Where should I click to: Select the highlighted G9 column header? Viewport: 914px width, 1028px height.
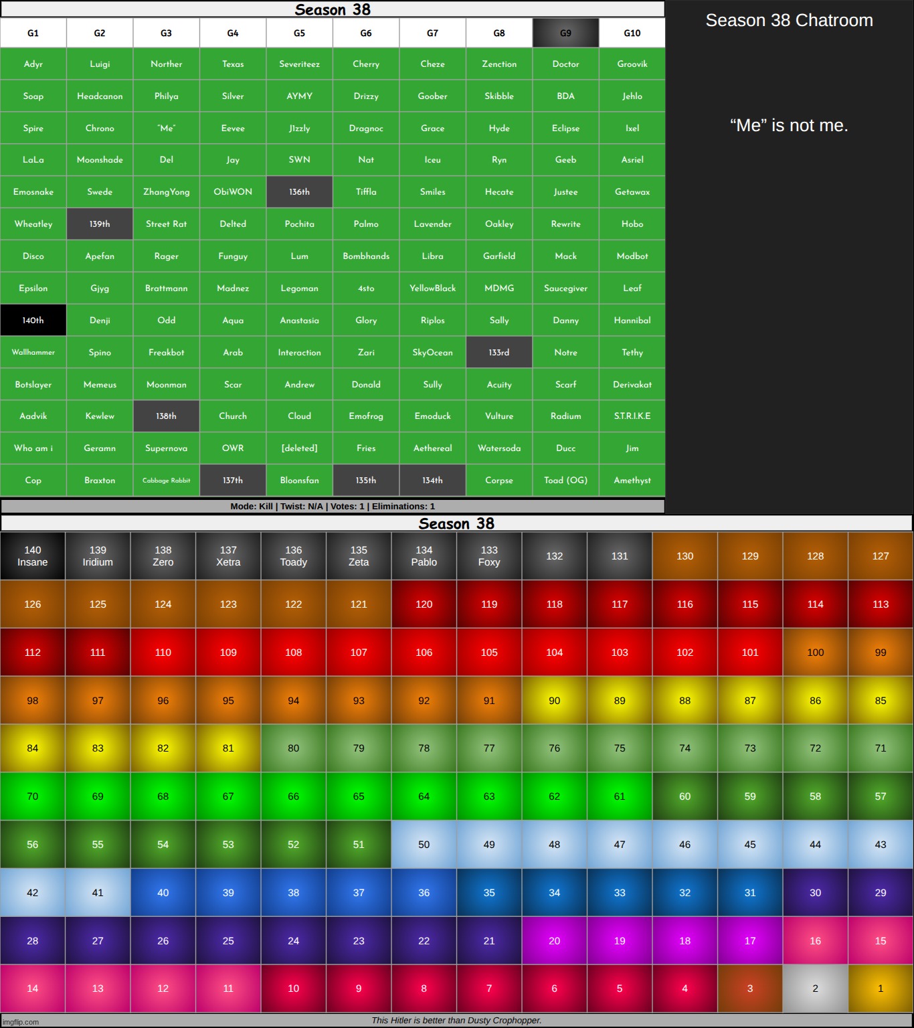click(565, 33)
